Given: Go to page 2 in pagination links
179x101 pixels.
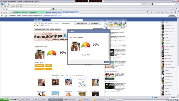Looking at the screenshot, I should (x=60, y=75).
